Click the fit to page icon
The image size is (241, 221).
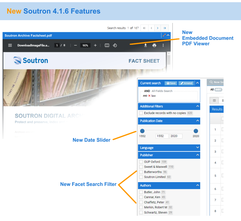pyautogui.click(x=107, y=45)
